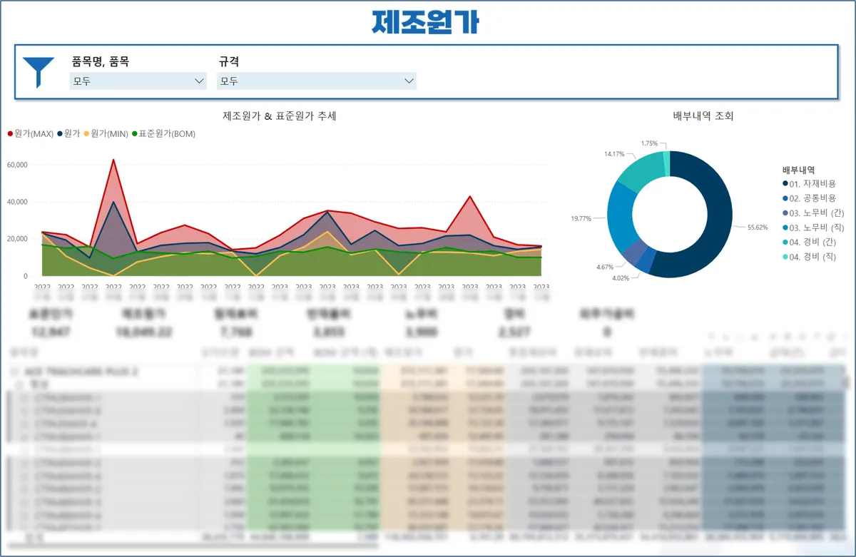Click the 02. 공통비용 legend item

pos(808,198)
